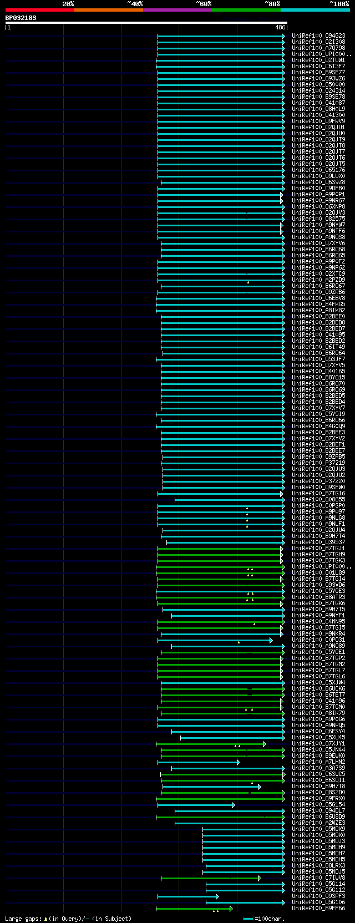The width and height of the screenshot is (355, 923).
Task: Open hit UniRef100_B4G0Q9
Action: point(318,427)
